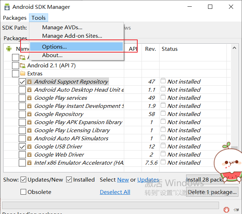242x214 pixels.
Task: Click scrollbar up arrow in packages list
Action: tap(234, 48)
